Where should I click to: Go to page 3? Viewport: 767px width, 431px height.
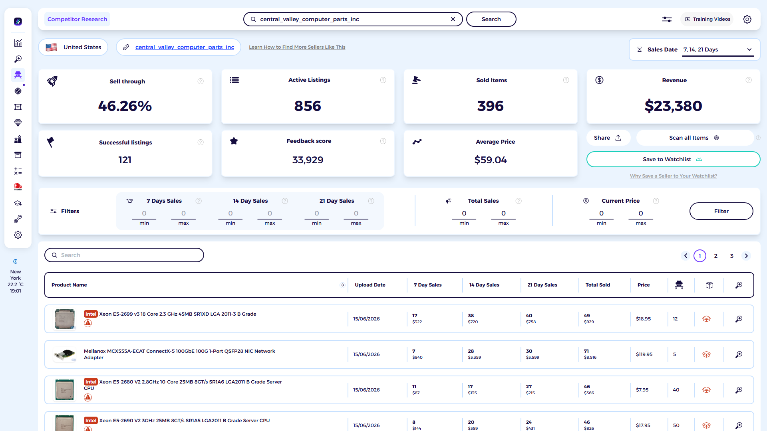pyautogui.click(x=732, y=256)
